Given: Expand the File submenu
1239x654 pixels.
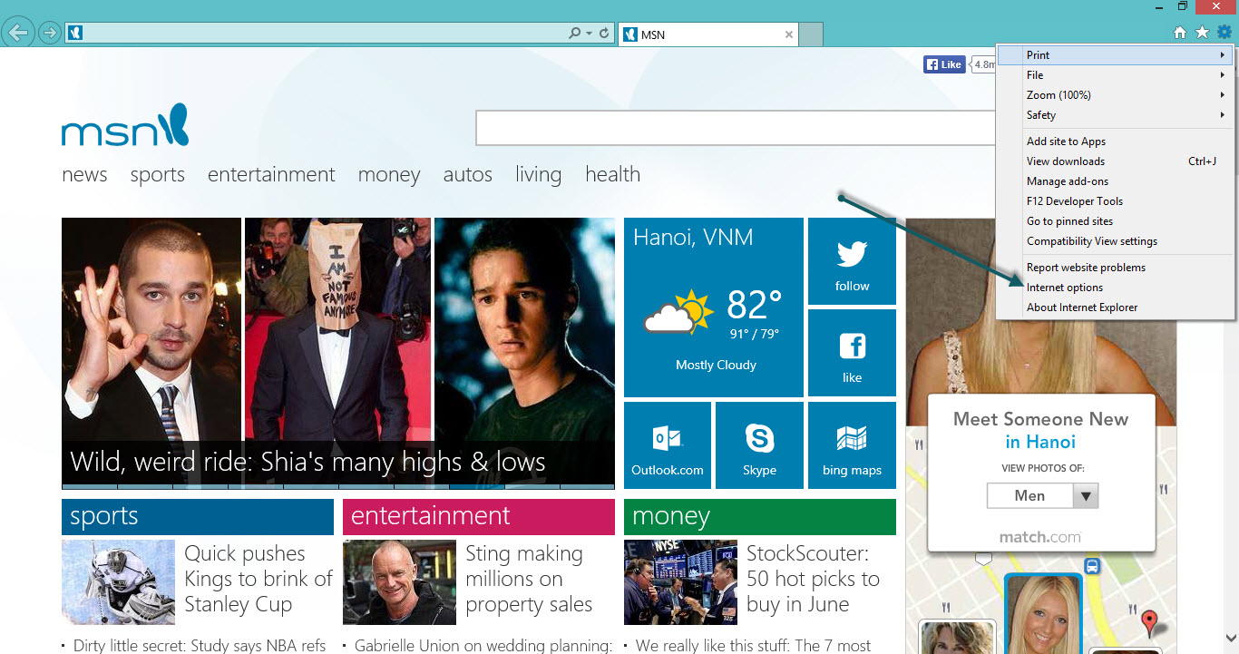Looking at the screenshot, I should pyautogui.click(x=1115, y=75).
